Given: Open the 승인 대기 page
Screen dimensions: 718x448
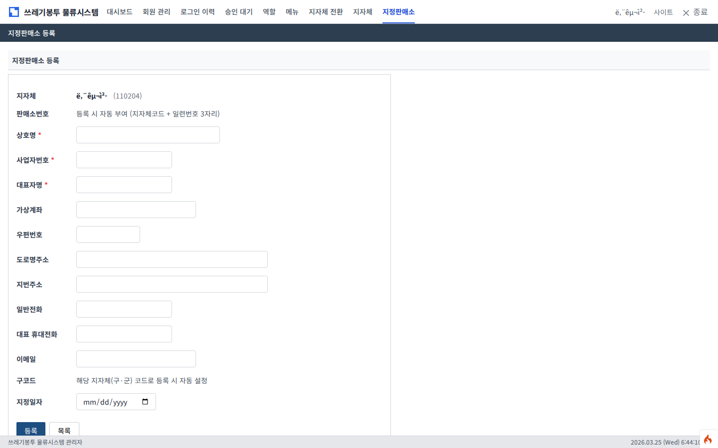Looking at the screenshot, I should (x=238, y=12).
